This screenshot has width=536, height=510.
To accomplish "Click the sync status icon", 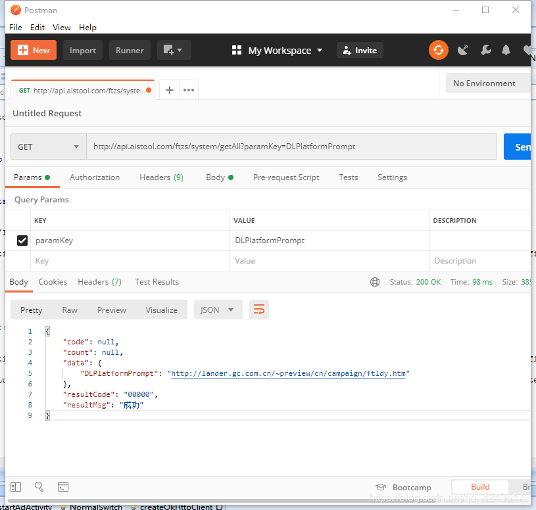I will (x=438, y=50).
